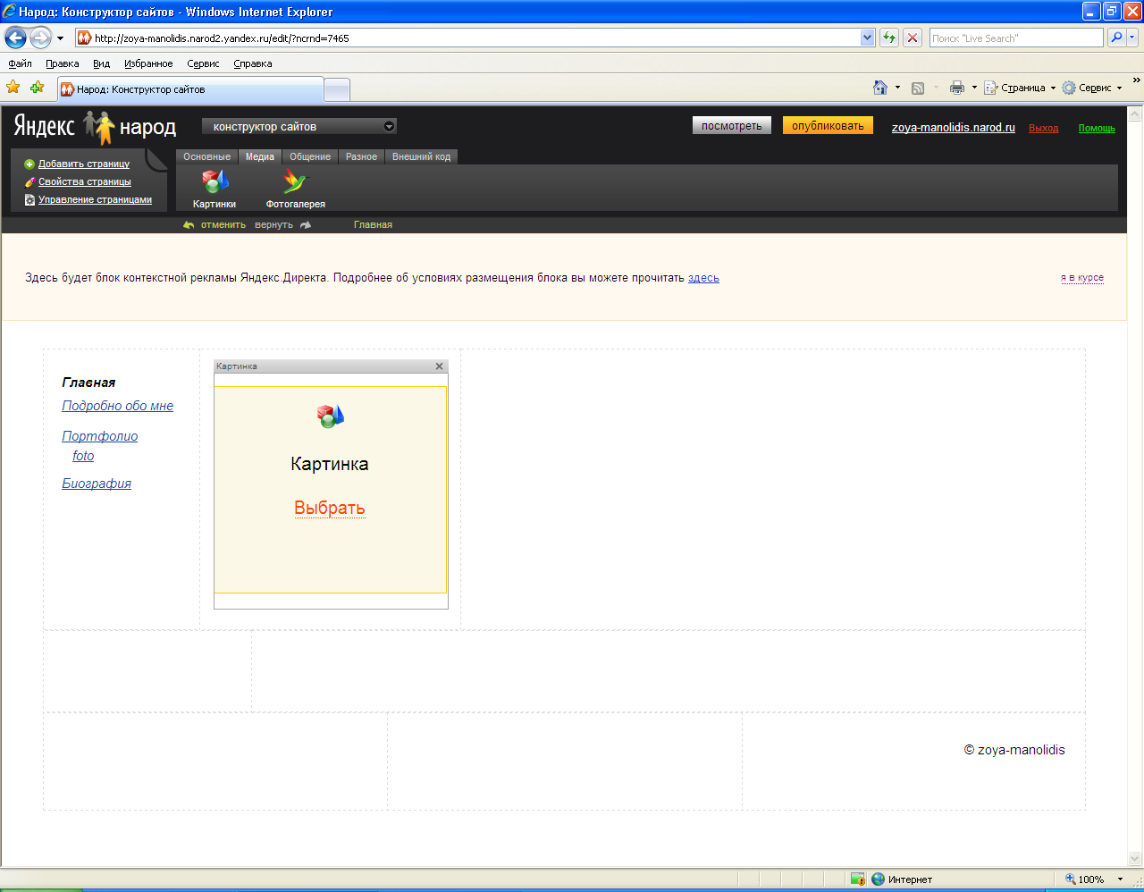This screenshot has width=1144, height=892.
Task: Click the browser Back arrow button
Action: [x=15, y=38]
